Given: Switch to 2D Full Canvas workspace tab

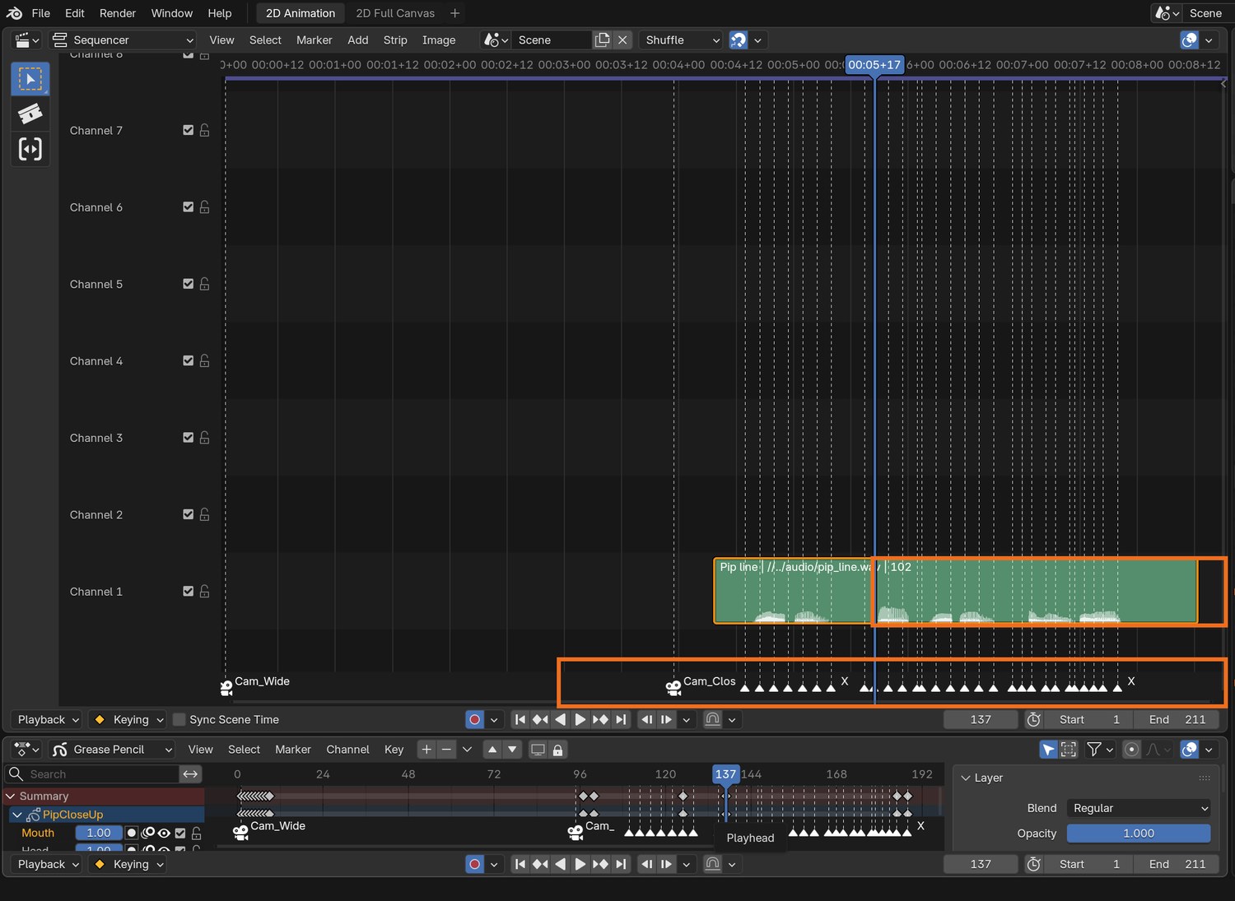Looking at the screenshot, I should [395, 13].
